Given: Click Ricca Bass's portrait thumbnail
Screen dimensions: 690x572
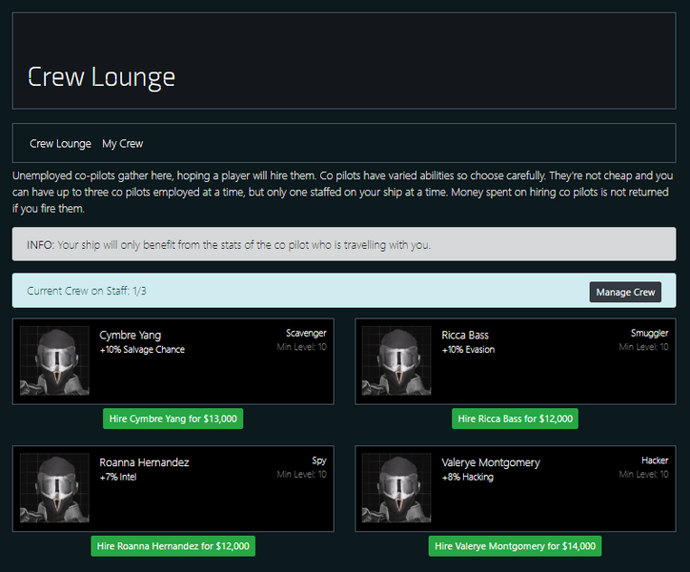Looking at the screenshot, I should tap(396, 360).
